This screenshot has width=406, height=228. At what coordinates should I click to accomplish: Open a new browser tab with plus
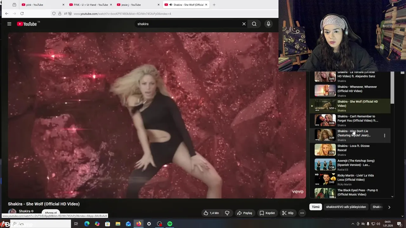(214, 5)
